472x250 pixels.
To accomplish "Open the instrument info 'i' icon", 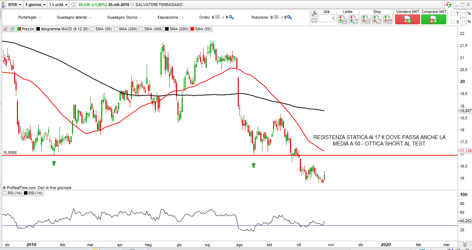I will coord(73,5).
